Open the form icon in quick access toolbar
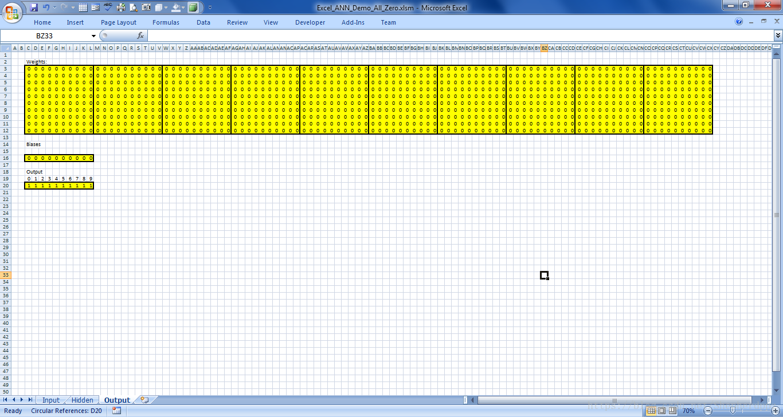 (95, 7)
